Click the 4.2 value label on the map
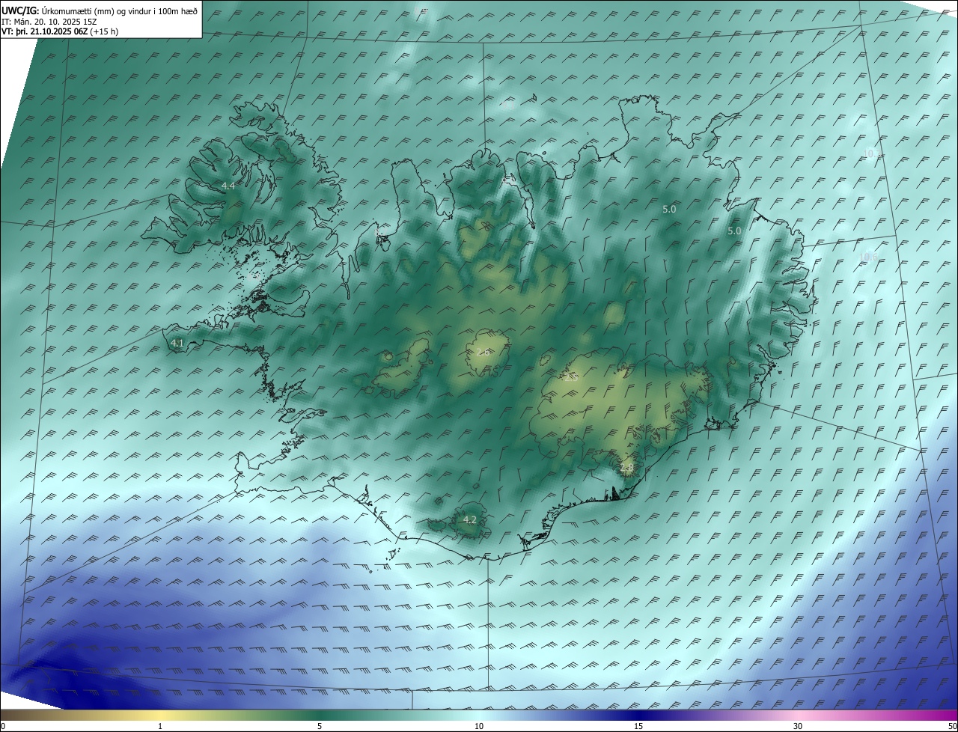The width and height of the screenshot is (958, 732). coord(470,519)
